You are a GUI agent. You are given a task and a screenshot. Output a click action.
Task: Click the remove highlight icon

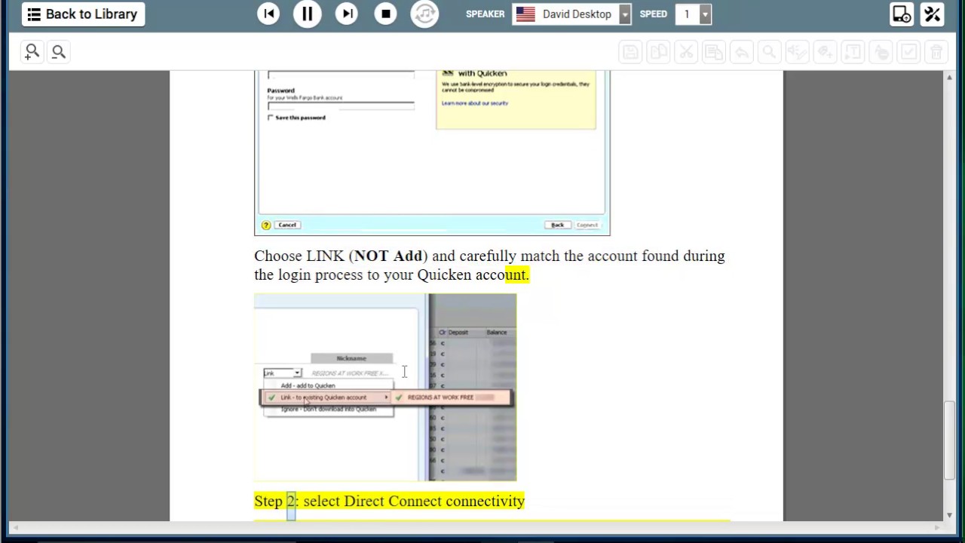(881, 52)
